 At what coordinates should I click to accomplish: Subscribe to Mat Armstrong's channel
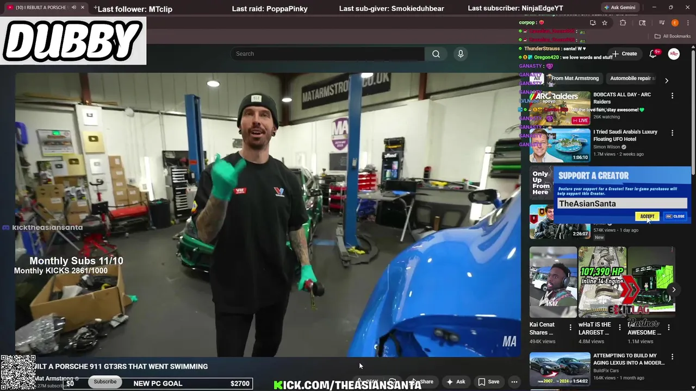tap(105, 382)
